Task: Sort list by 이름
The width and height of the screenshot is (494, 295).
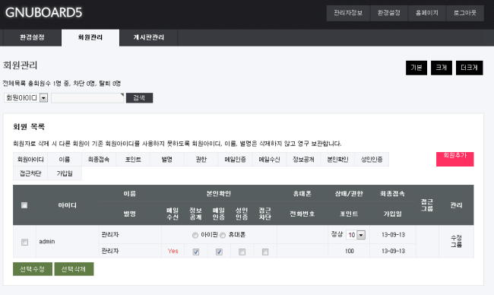Action: pos(65,160)
